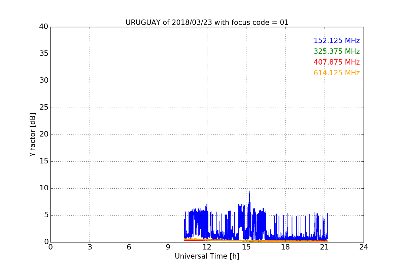
Task: Click the tallest blue peak just after hour 15
Action: pos(249,192)
